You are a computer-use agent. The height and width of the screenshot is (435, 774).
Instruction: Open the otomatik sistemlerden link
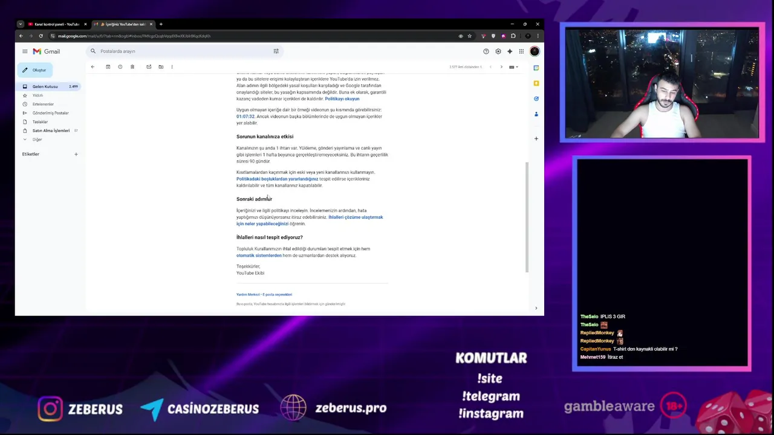click(259, 256)
